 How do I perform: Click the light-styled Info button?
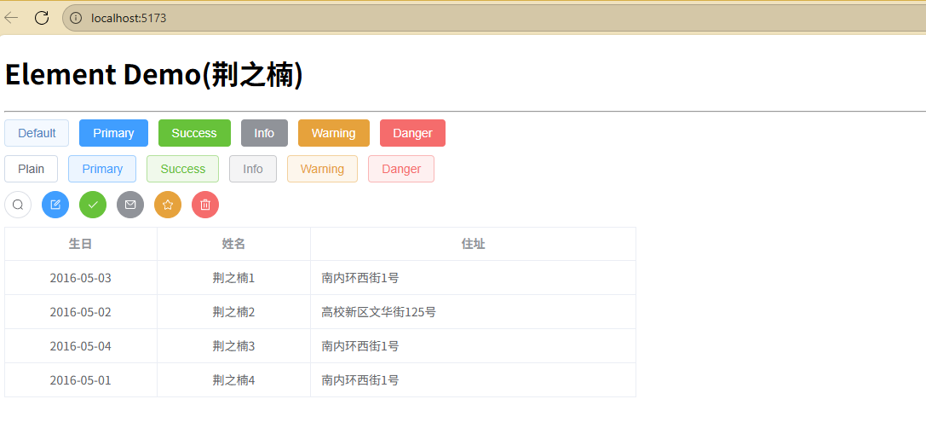(x=253, y=169)
